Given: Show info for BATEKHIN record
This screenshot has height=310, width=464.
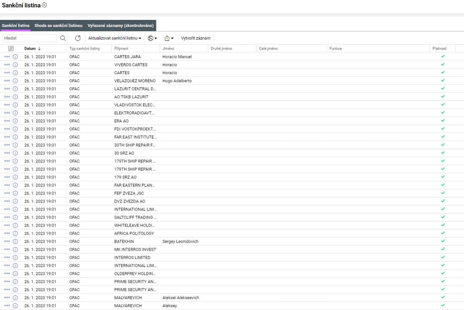Looking at the screenshot, I should pos(15,242).
